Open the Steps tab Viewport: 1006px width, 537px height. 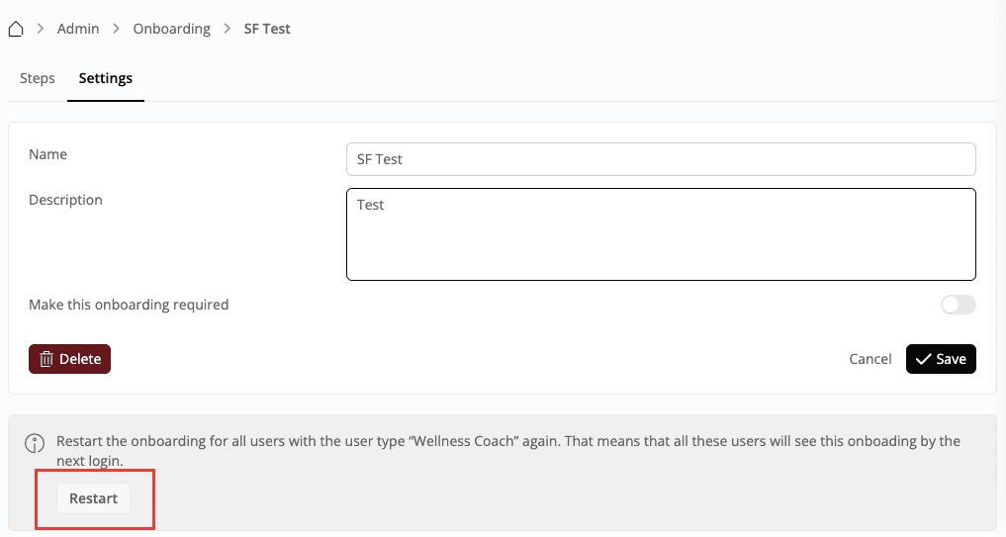tap(38, 78)
